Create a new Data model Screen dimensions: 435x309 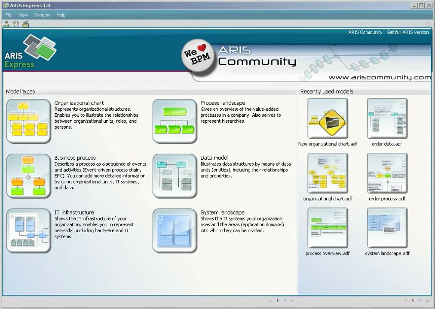[175, 176]
